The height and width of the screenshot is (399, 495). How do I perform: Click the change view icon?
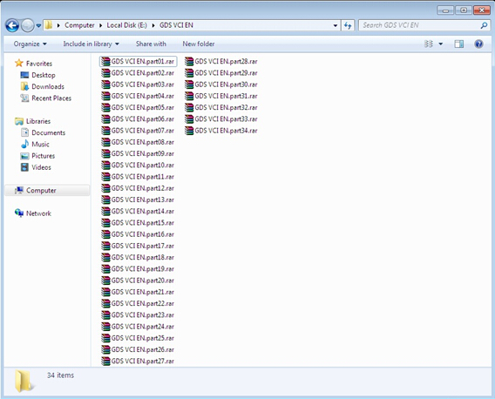tap(429, 44)
